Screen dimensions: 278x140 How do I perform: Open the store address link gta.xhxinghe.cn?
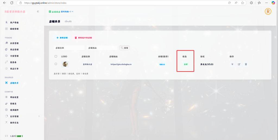(x=121, y=64)
